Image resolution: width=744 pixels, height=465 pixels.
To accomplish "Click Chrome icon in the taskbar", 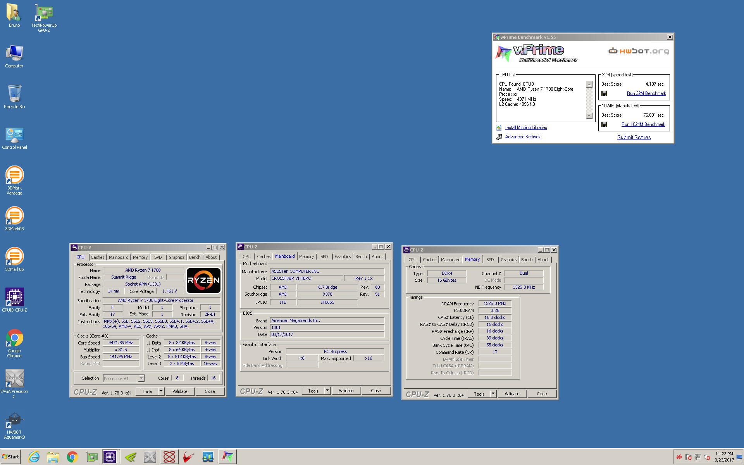I will point(72,457).
